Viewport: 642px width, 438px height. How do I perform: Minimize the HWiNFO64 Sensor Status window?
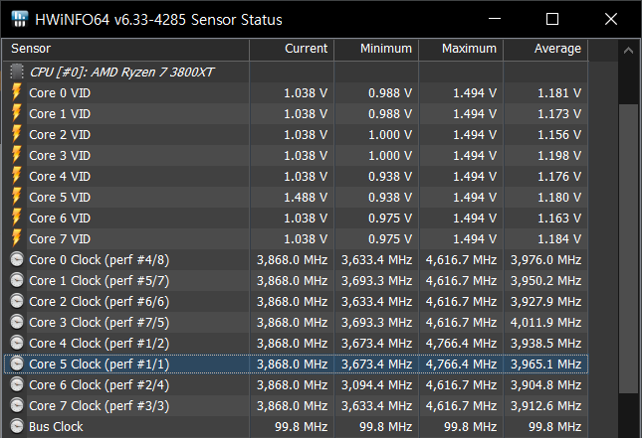495,19
